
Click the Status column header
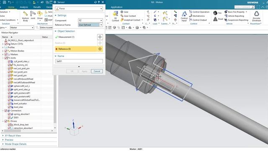[46, 37]
